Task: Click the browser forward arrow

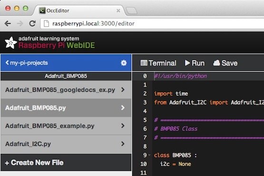Action: pos(20,24)
